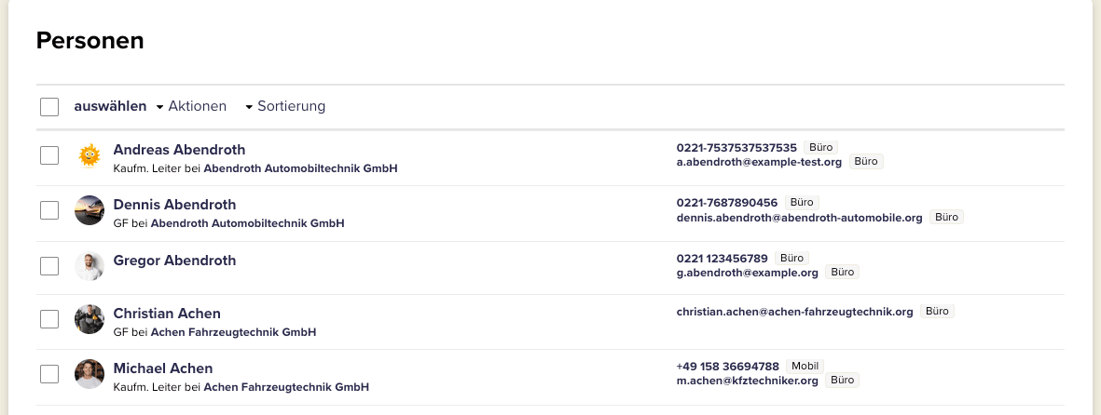The width and height of the screenshot is (1101, 415).
Task: Click Christian Achen's avatar photo
Action: (89, 319)
